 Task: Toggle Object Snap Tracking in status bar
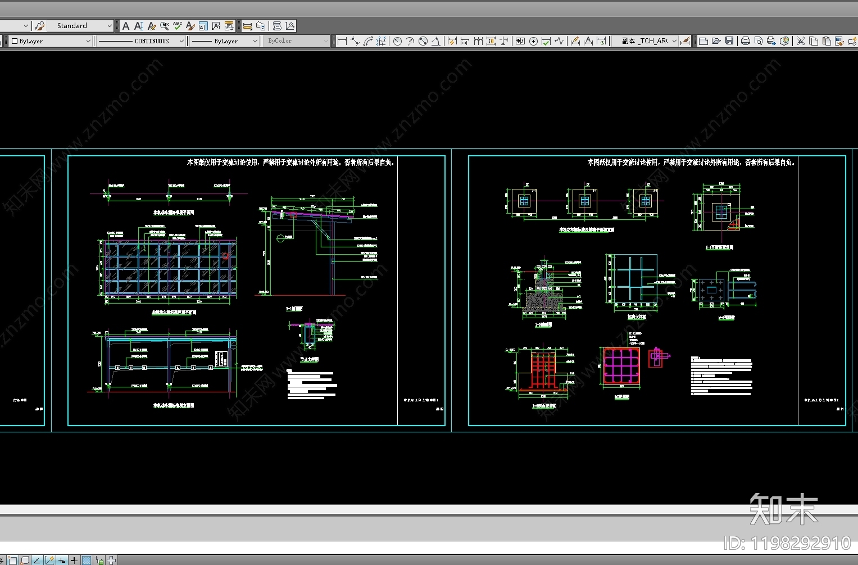[x=37, y=560]
